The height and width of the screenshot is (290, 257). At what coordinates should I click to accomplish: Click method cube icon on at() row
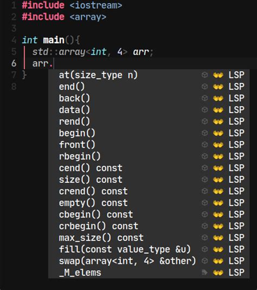click(x=204, y=75)
